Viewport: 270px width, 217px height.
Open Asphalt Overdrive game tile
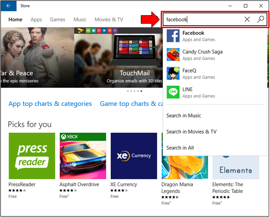(x=83, y=156)
